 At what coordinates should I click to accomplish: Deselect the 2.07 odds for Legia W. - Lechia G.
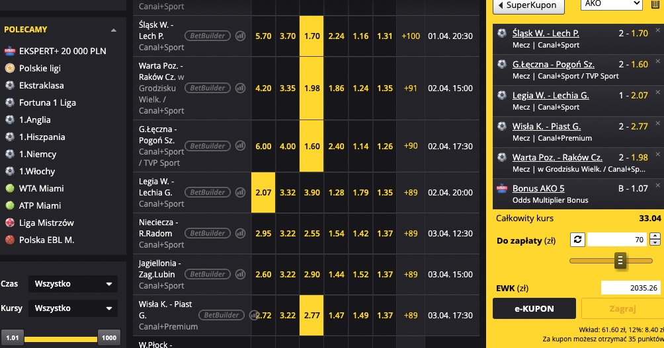point(263,193)
